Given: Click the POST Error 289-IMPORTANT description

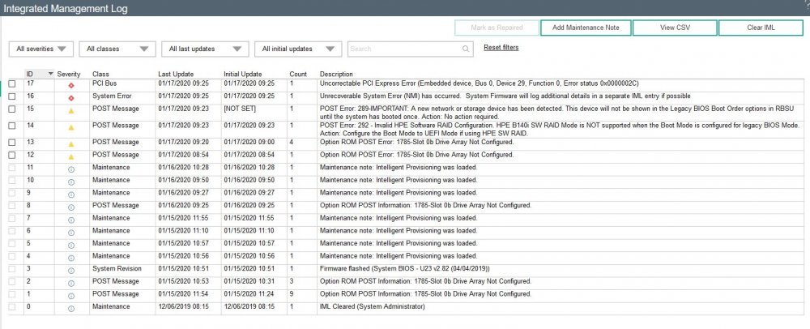Looking at the screenshot, I should pos(558,113).
